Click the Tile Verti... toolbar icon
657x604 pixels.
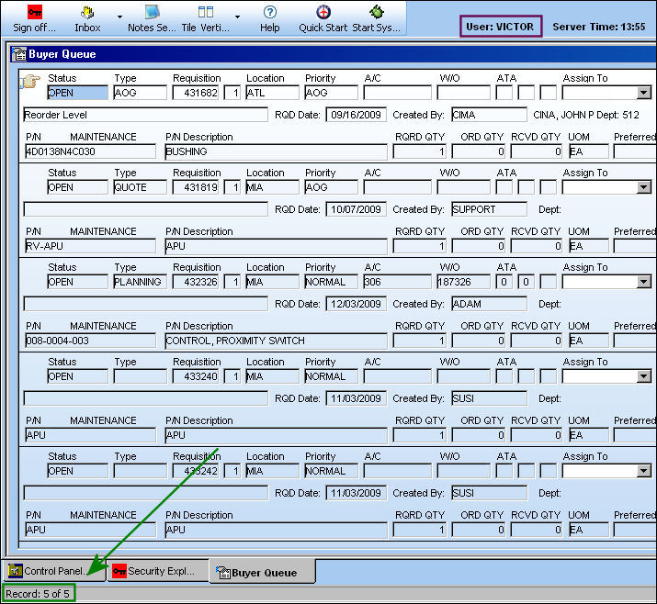[x=205, y=12]
